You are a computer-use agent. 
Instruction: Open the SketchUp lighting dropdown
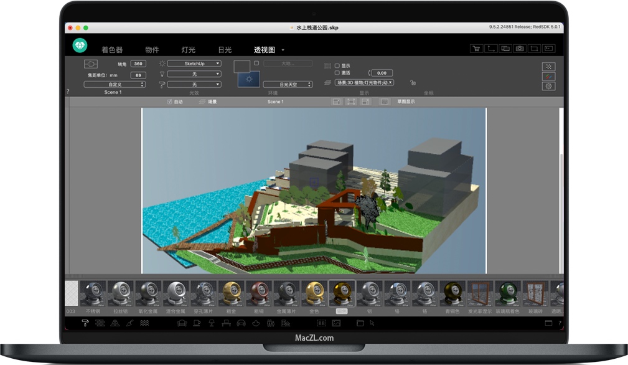point(194,64)
